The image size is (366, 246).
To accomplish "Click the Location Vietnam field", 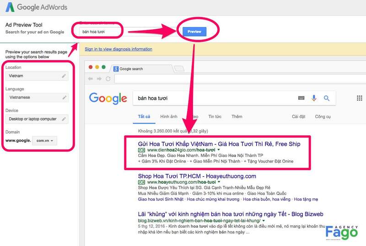I will pos(37,76).
